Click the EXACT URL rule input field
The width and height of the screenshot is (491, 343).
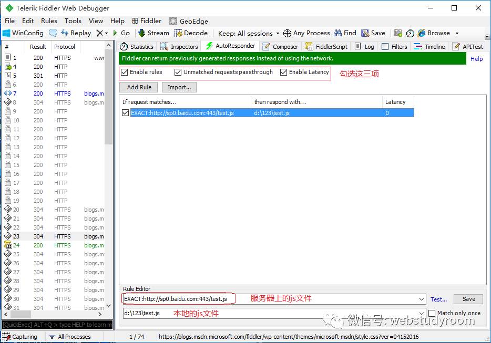(x=274, y=299)
